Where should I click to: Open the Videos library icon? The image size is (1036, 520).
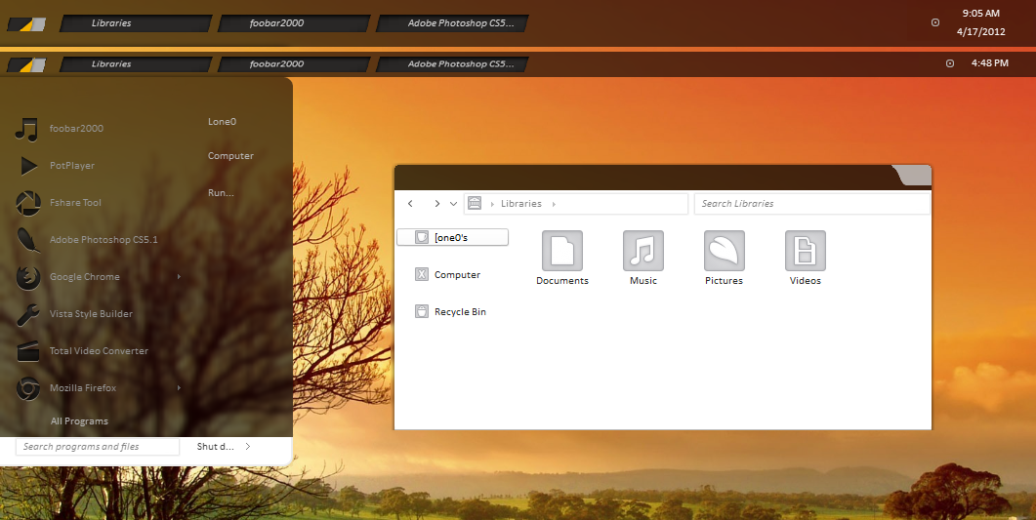coord(805,251)
